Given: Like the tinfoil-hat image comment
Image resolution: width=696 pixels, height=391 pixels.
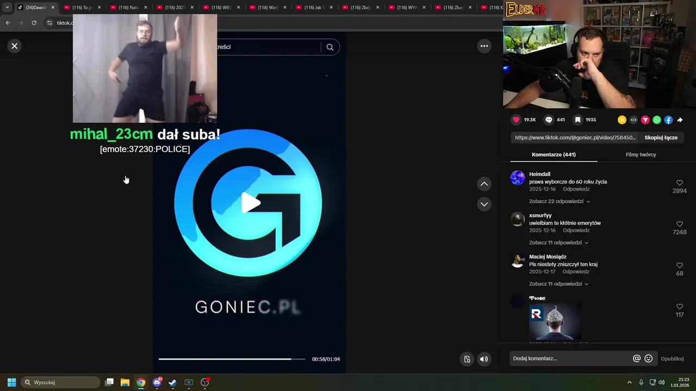Looking at the screenshot, I should [679, 307].
